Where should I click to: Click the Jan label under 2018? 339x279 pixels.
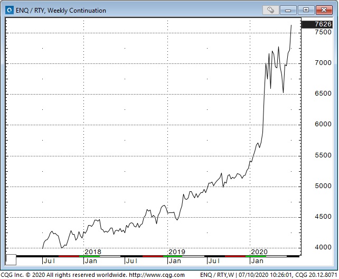click(91, 261)
